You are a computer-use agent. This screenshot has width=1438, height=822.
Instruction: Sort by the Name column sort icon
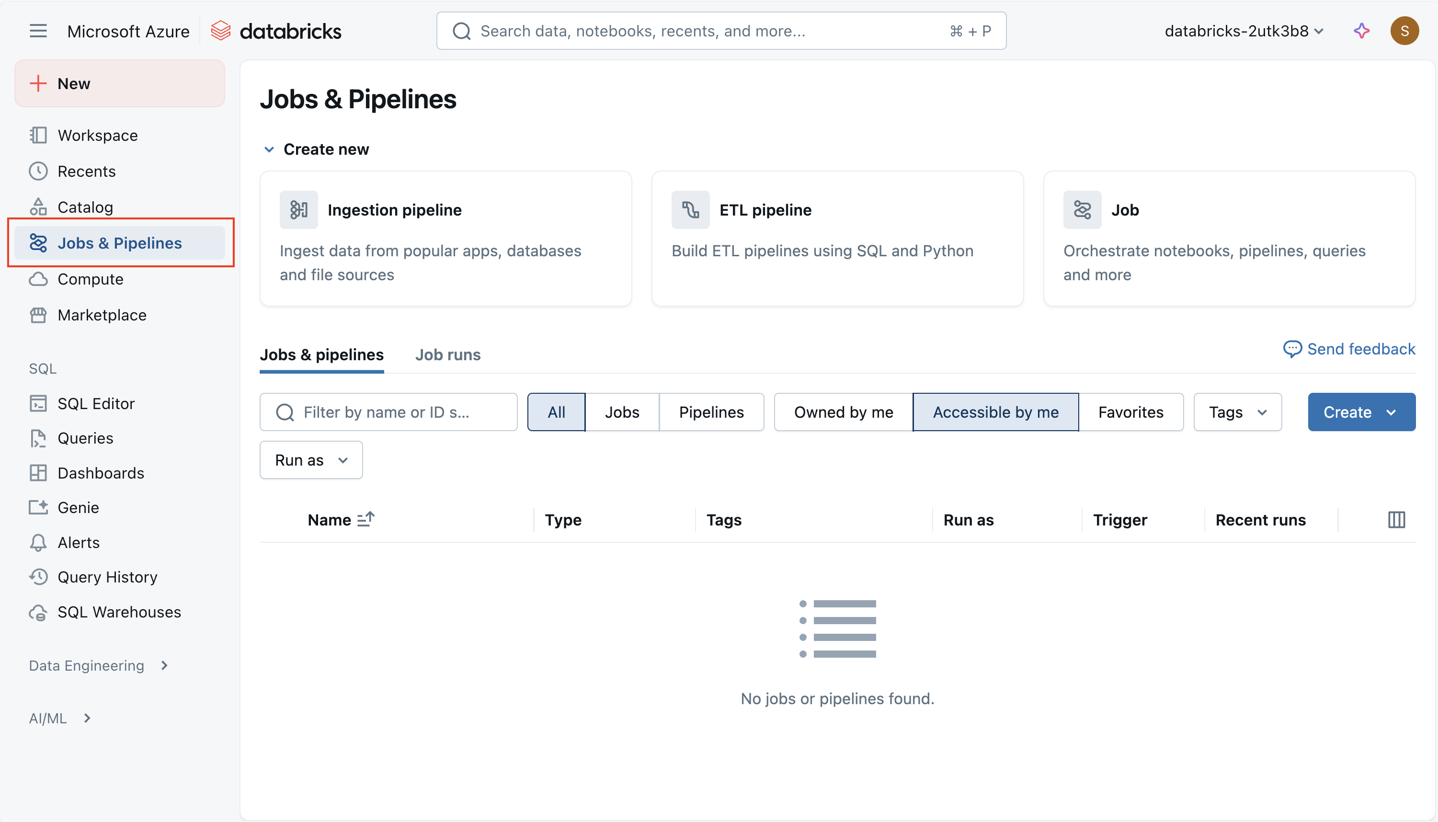pyautogui.click(x=365, y=519)
